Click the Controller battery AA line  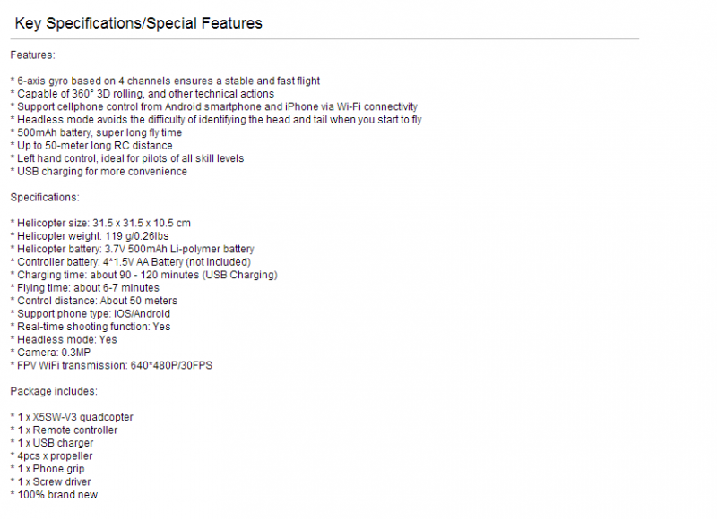[131, 262]
